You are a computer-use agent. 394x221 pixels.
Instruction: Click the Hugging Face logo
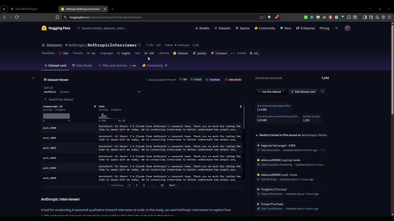[x=56, y=28]
